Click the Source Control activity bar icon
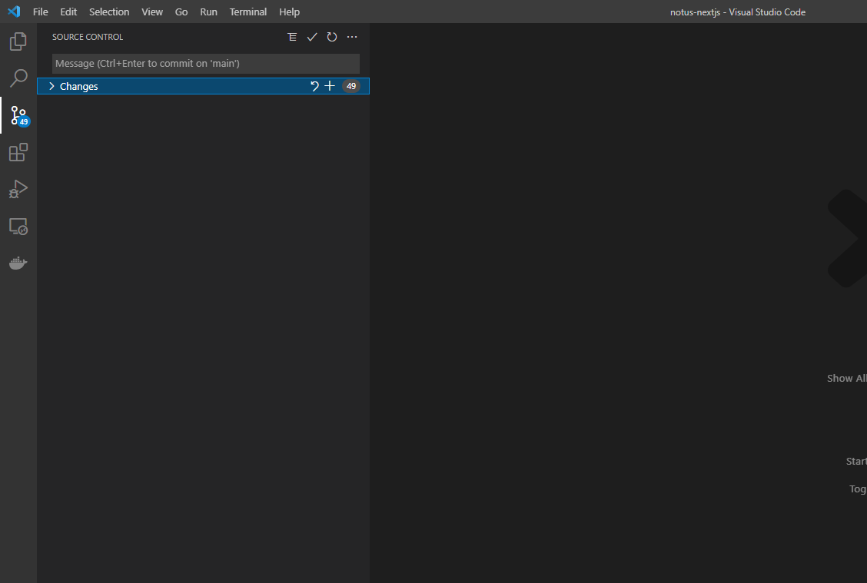This screenshot has width=867, height=583. pos(18,115)
